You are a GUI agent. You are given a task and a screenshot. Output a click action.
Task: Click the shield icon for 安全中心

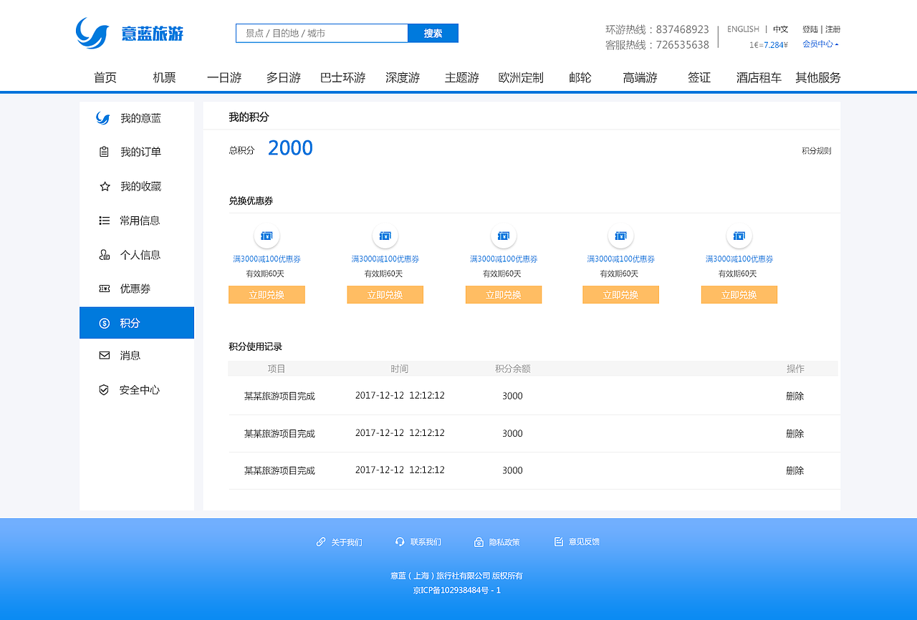(x=104, y=390)
